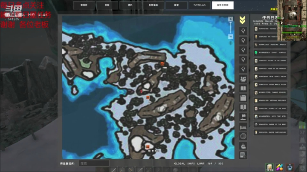Open the Completed: Scourge of the Damned quest
The image size is (307, 172).
270,60
